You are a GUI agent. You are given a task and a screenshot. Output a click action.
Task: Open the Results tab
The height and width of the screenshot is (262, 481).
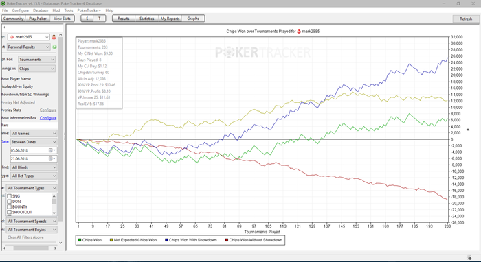123,19
